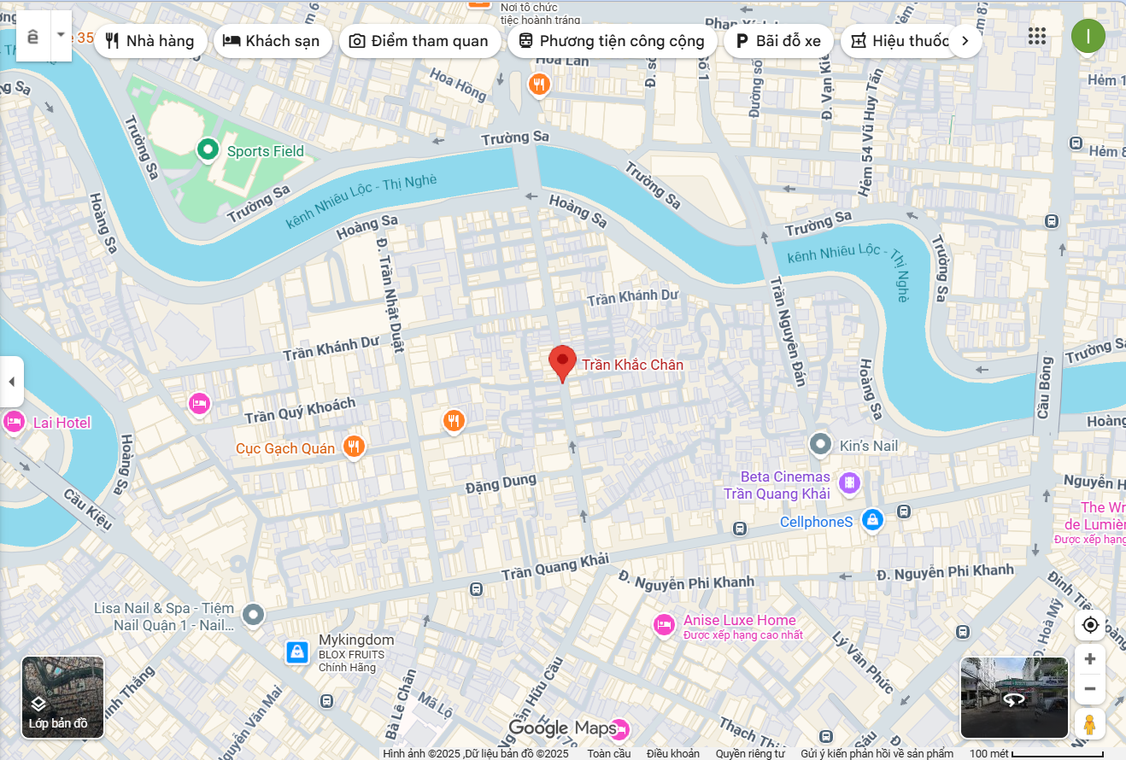1126x760 pixels.
Task: Click the Beta Cinemas purple marker
Action: click(849, 484)
